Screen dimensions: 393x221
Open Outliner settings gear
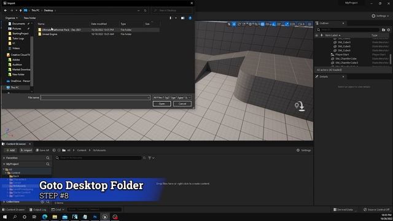pos(389,30)
